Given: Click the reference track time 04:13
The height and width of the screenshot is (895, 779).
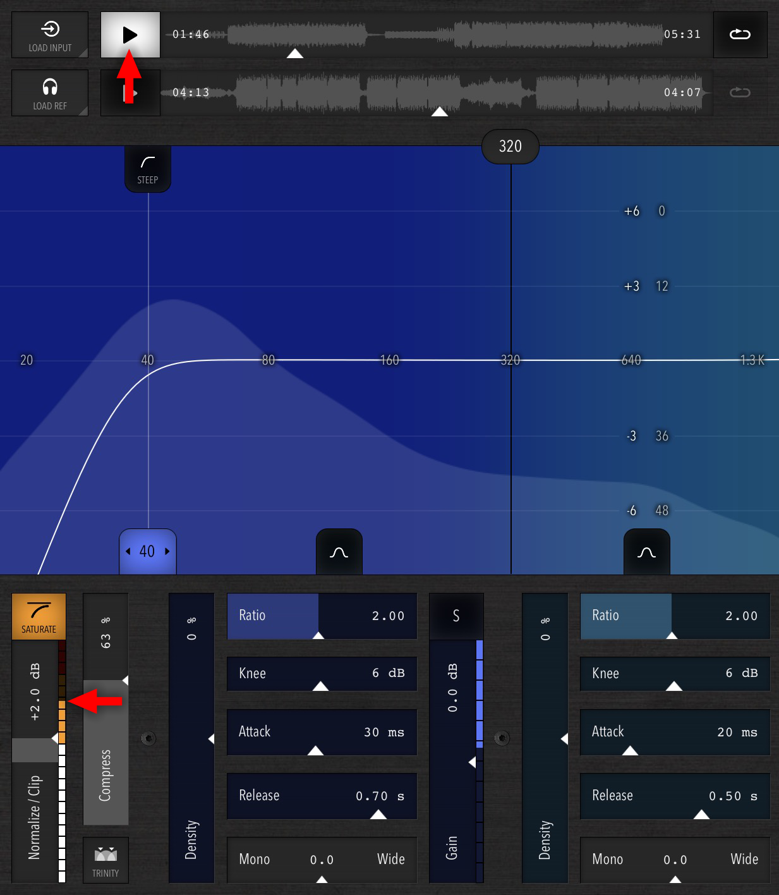Looking at the screenshot, I should point(191,93).
